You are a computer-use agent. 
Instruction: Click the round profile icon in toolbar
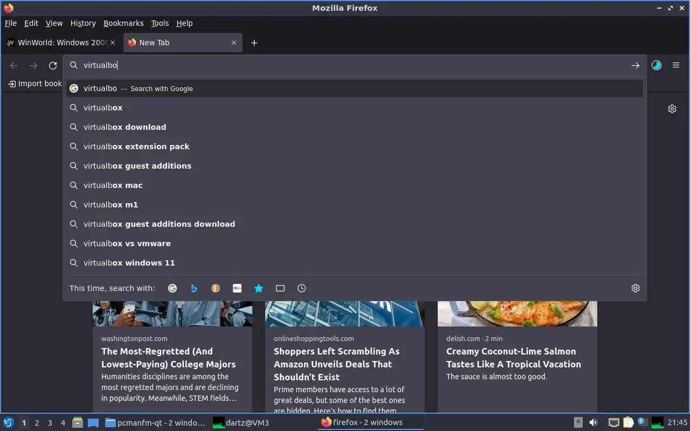(x=656, y=65)
